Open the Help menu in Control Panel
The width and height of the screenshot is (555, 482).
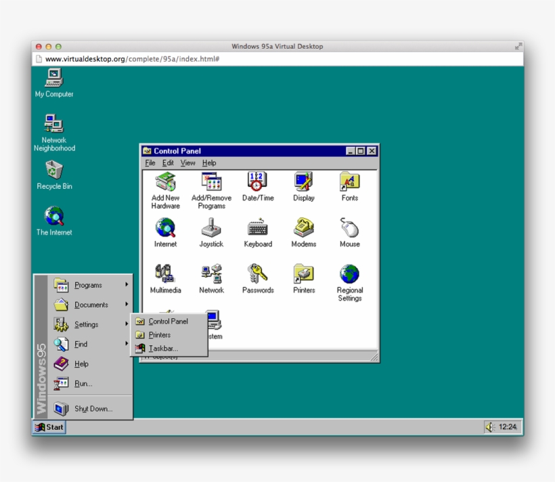click(x=209, y=163)
